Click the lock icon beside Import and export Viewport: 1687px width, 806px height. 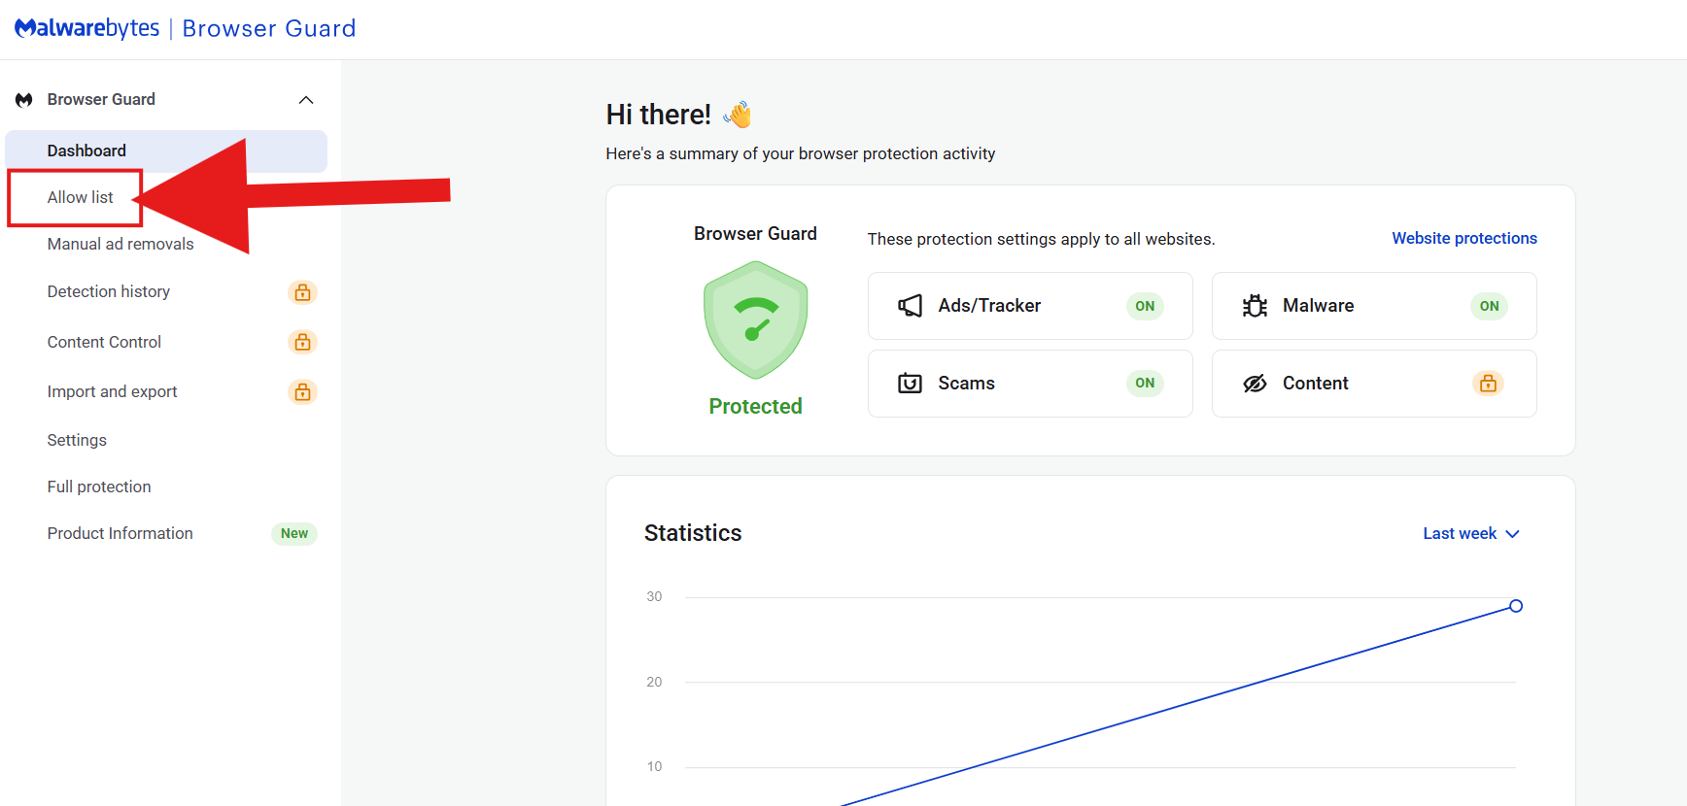(x=303, y=391)
